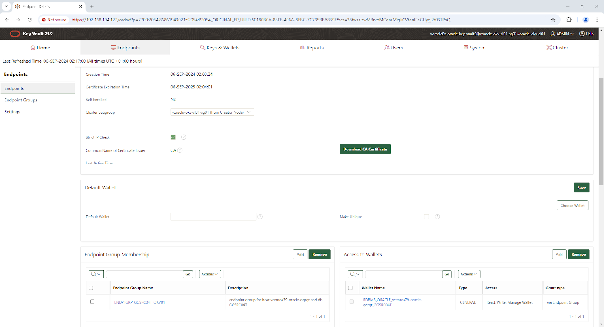Image resolution: width=604 pixels, height=327 pixels.
Task: Open search column selector for Wallets
Action: click(x=355, y=274)
